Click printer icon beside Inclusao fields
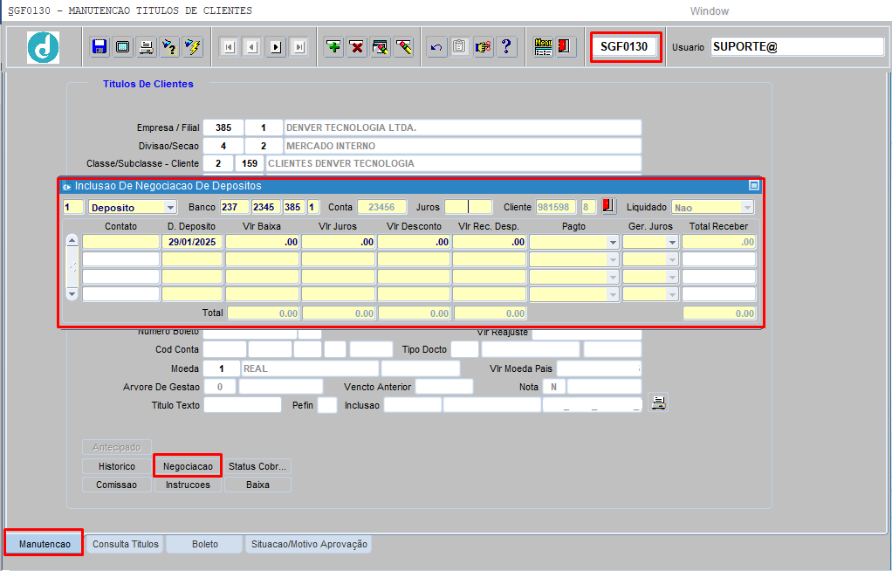The height and width of the screenshot is (571, 892). click(x=658, y=403)
